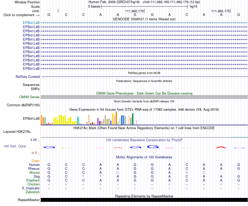Click the black RepeatMasker item bar
Viewport: 248px width, 206px height.
pos(144,200)
